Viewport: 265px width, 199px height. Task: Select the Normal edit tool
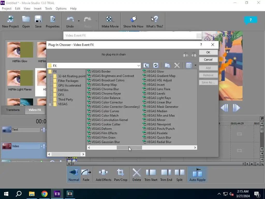pyautogui.click(x=74, y=175)
